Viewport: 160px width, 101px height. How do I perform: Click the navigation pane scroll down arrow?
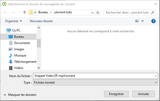[39, 68]
